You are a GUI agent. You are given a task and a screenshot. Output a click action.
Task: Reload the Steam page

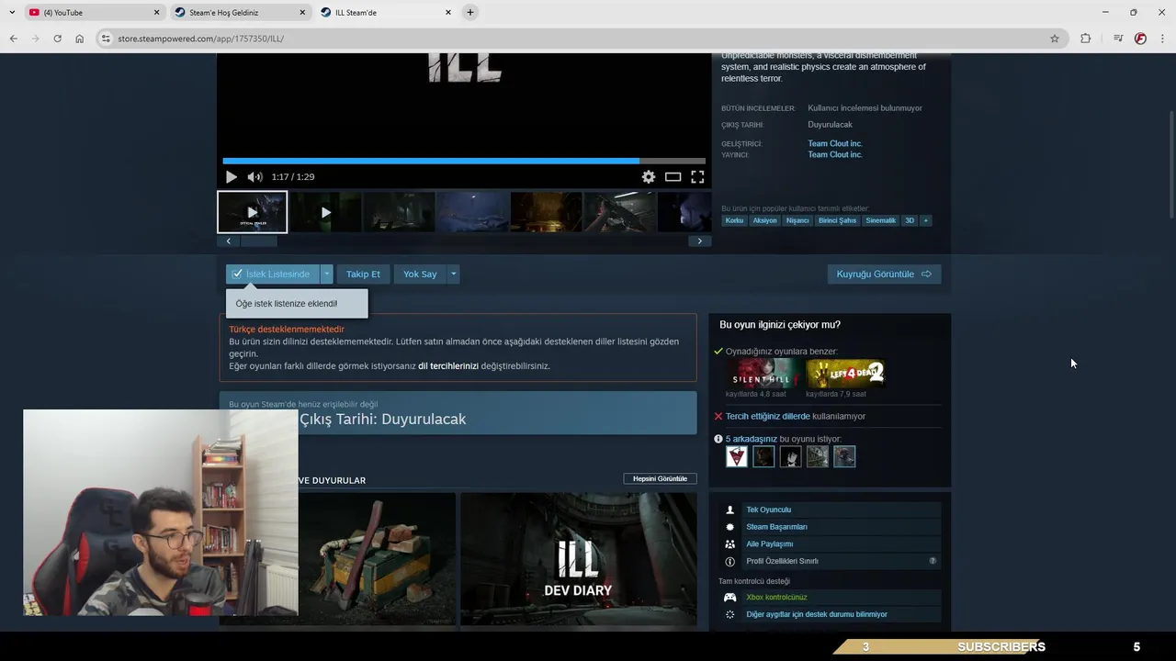click(57, 39)
